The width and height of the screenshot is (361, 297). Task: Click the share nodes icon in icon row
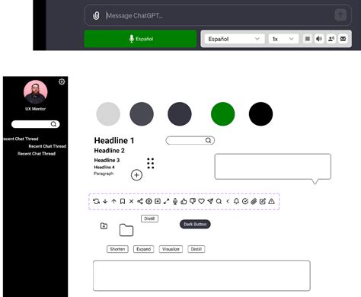click(x=140, y=202)
